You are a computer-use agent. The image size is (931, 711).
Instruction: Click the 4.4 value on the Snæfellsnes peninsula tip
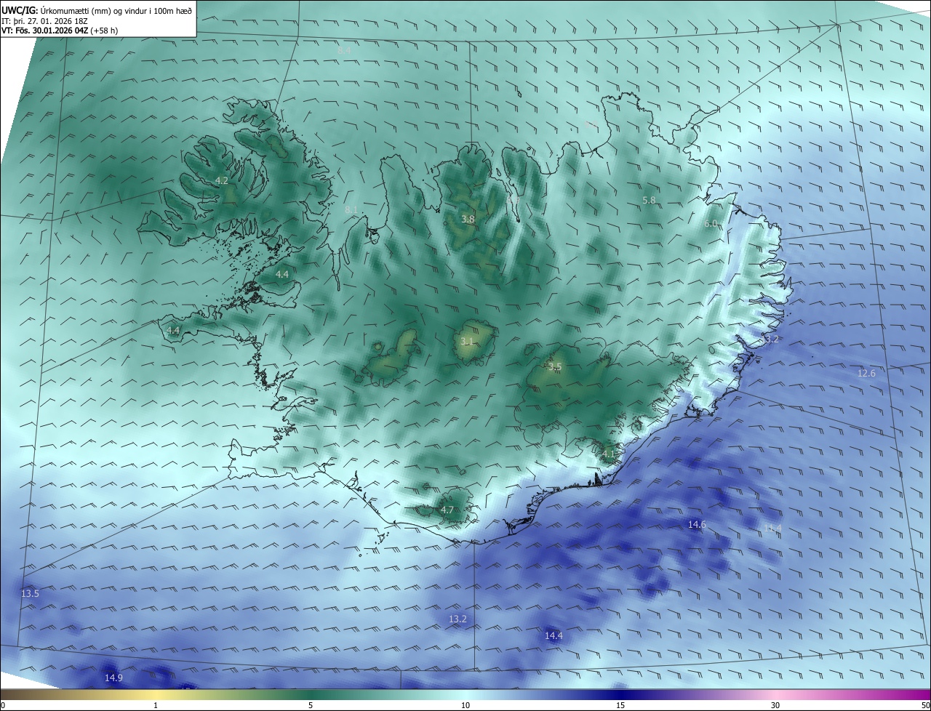(173, 330)
